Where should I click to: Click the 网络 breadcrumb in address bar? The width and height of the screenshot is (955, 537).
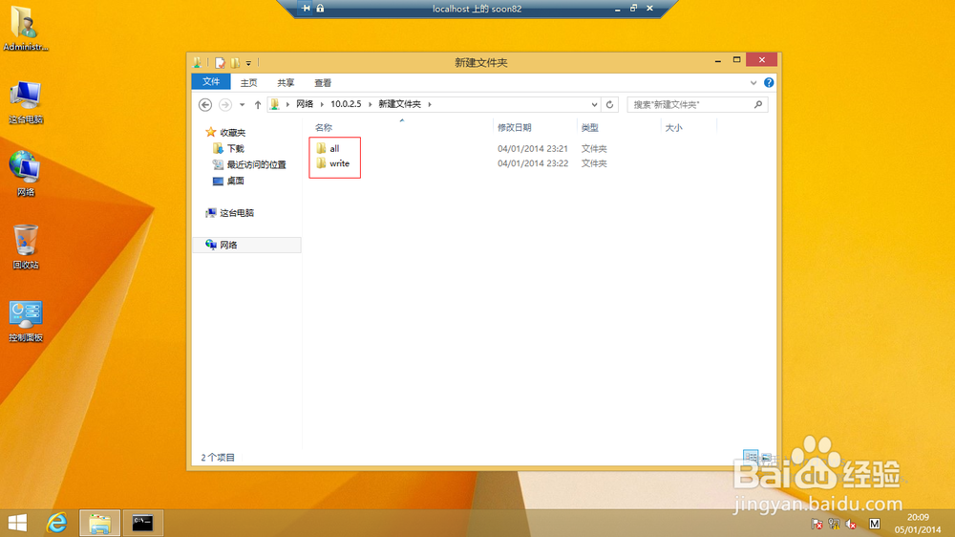click(x=305, y=104)
